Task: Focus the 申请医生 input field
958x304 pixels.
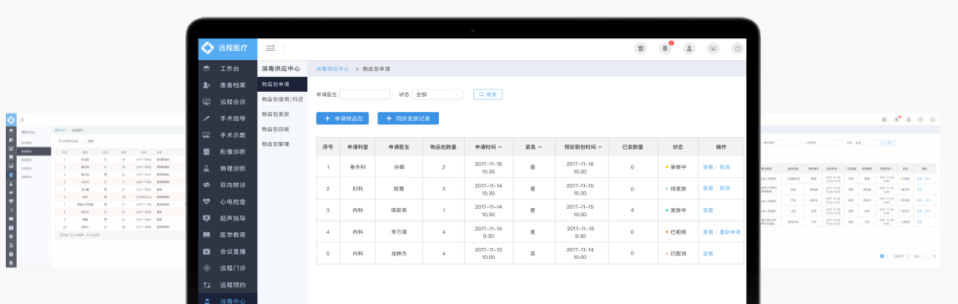Action: point(365,95)
